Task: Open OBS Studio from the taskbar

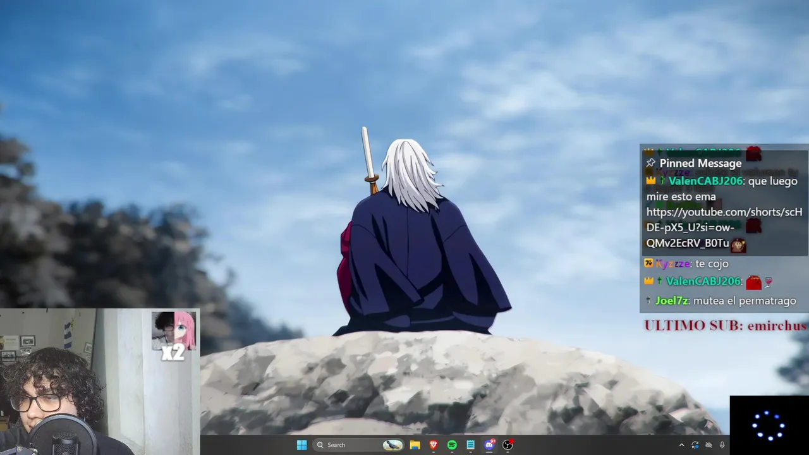Action: 508,445
